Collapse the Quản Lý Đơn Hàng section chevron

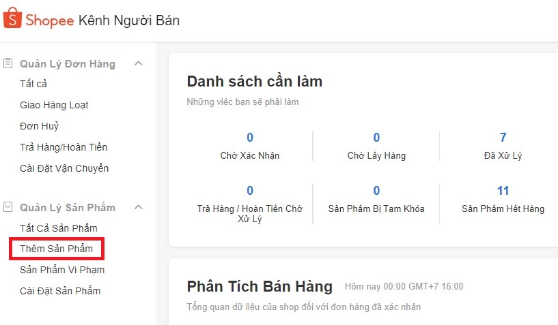pos(139,63)
